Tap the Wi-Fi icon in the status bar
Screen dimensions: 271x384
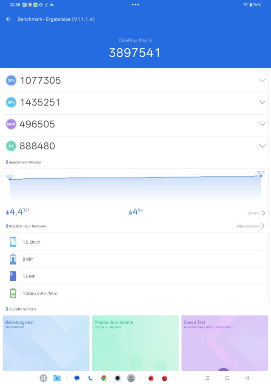[245, 5]
